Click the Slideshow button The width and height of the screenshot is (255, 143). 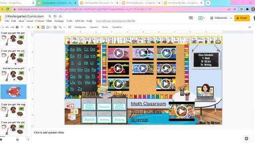219,18
